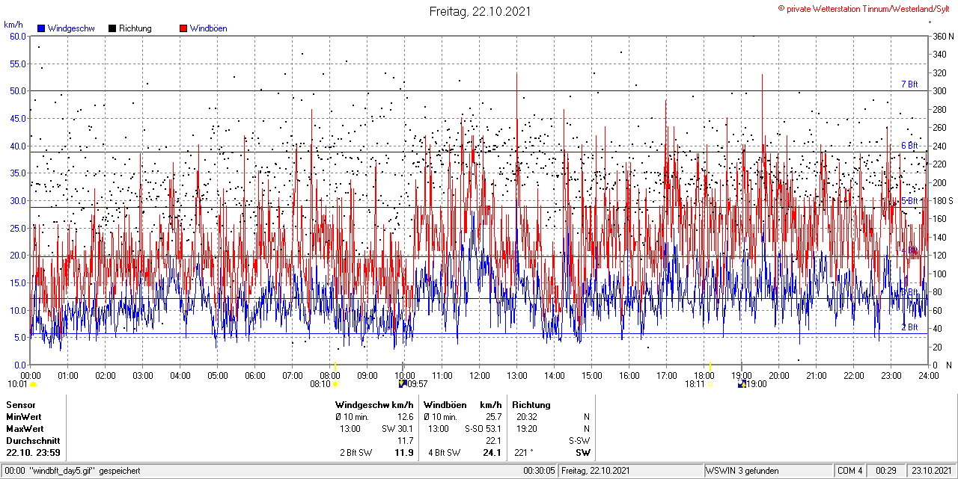Viewport: 958px width, 479px height.
Task: Click the current wind speed value 11.9
Action: pyautogui.click(x=404, y=453)
